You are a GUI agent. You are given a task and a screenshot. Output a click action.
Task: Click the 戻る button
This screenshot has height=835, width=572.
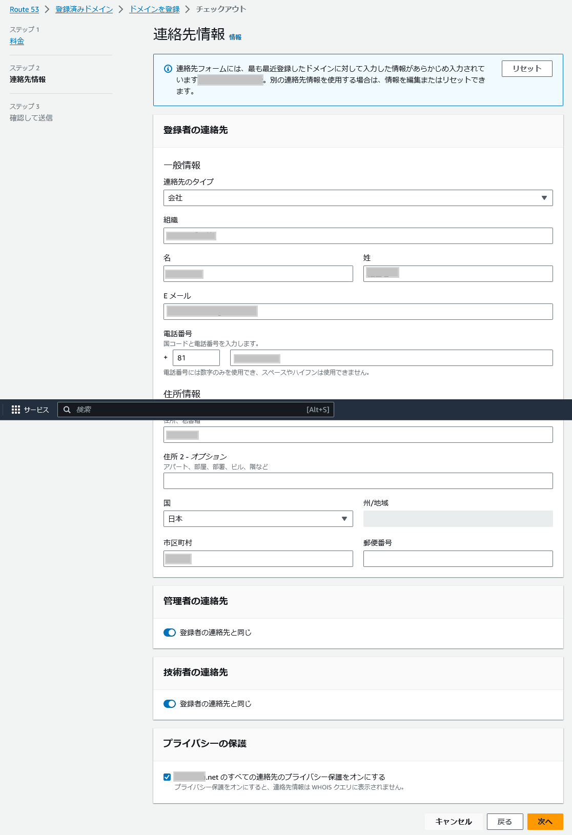pyautogui.click(x=505, y=822)
